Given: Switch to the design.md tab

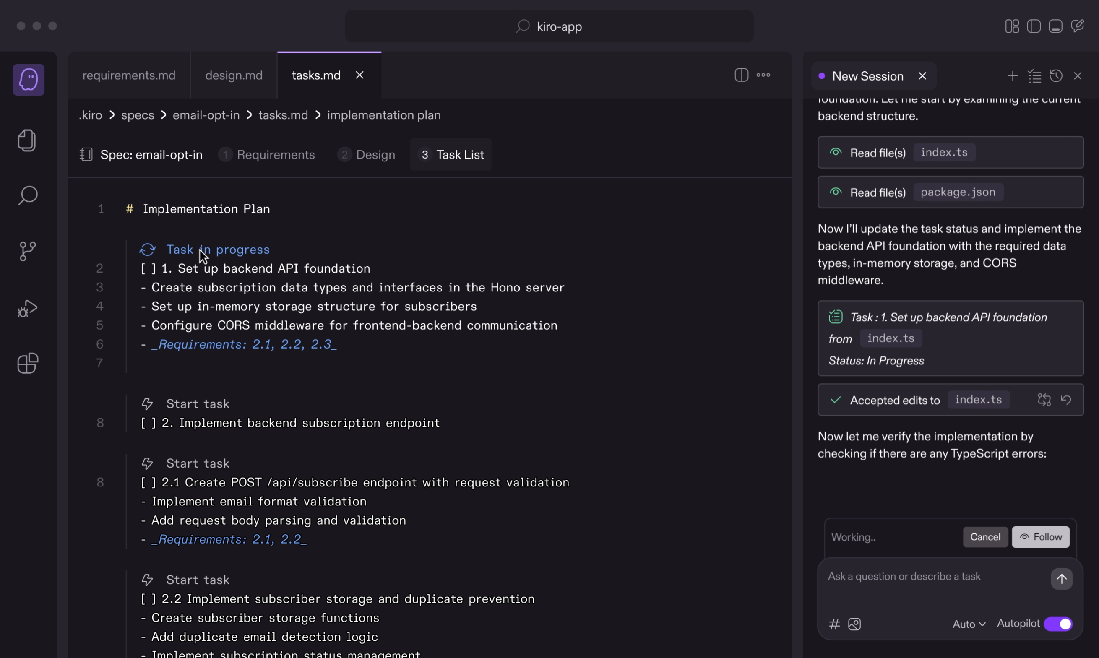Looking at the screenshot, I should [x=234, y=75].
